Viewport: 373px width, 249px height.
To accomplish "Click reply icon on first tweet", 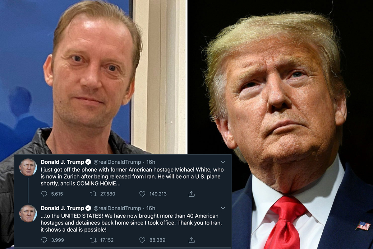I will point(44,194).
